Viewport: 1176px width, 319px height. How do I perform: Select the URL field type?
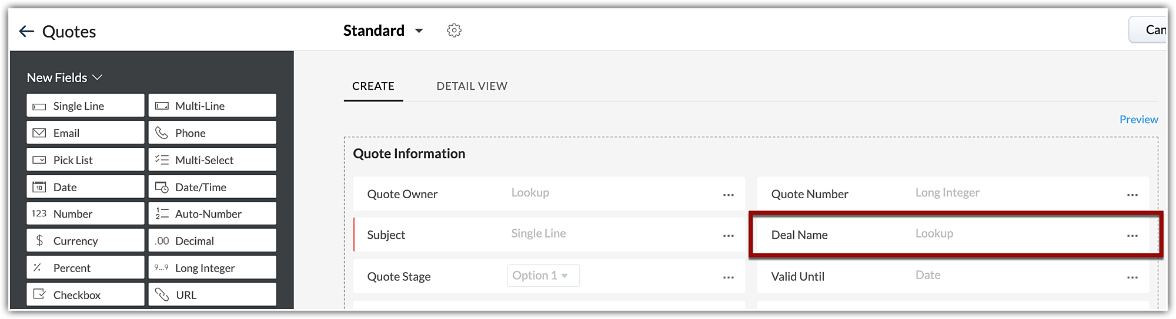(x=212, y=295)
